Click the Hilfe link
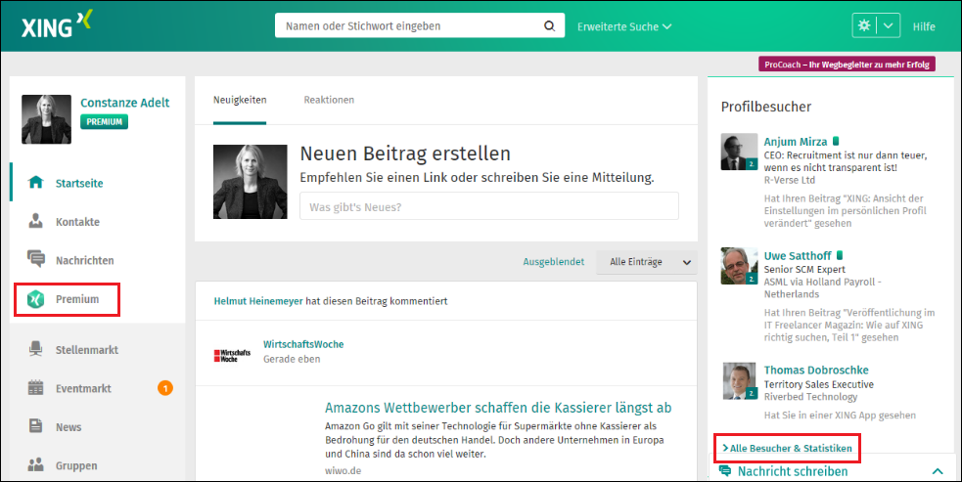962x482 pixels. pos(924,26)
